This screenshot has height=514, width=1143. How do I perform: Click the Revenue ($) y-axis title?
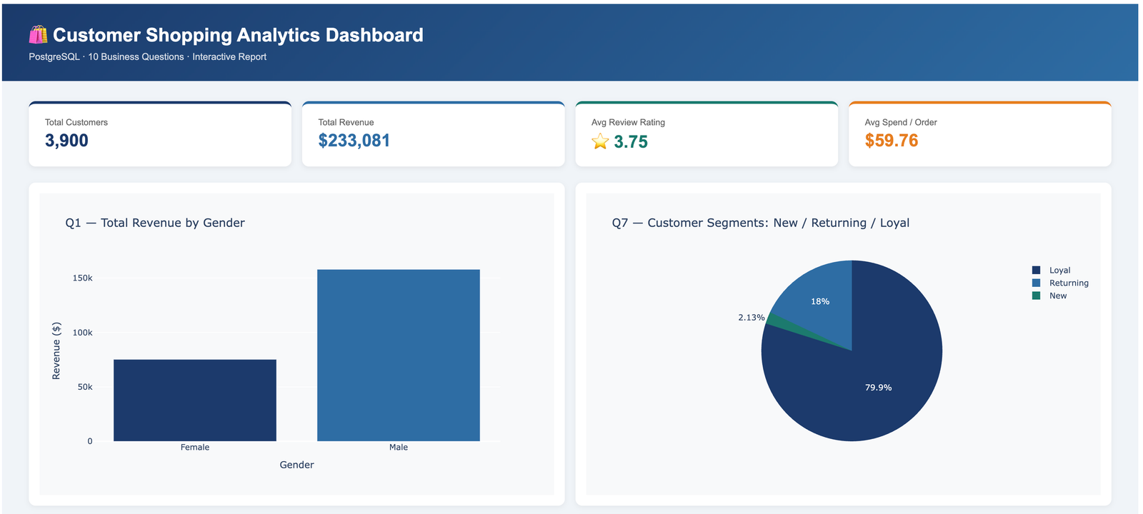[x=56, y=351]
